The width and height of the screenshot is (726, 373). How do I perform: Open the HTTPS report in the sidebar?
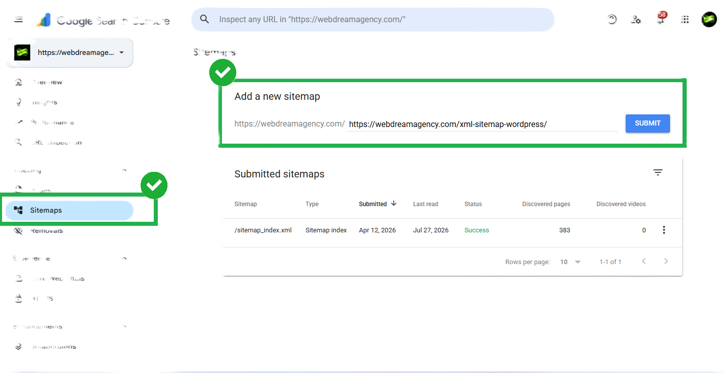tap(42, 299)
